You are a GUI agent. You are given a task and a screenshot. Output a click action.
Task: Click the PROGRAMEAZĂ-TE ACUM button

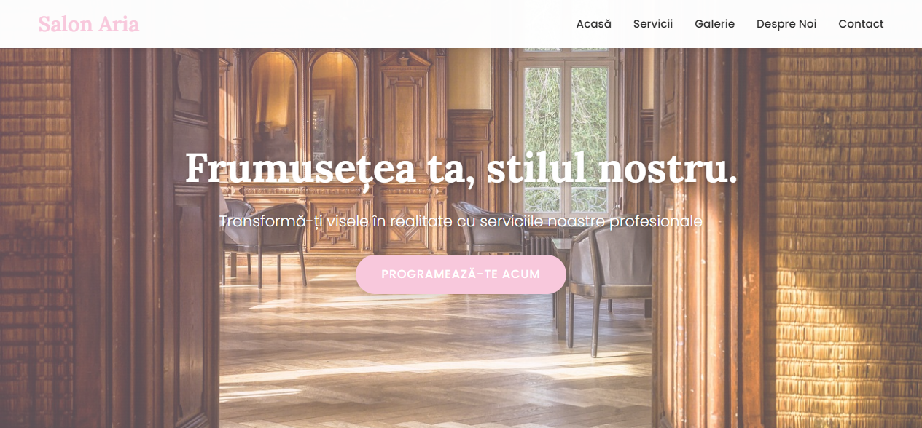(461, 274)
